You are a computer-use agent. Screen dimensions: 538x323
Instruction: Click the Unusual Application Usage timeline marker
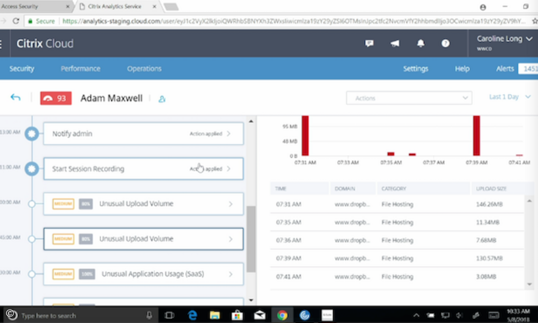[x=32, y=274]
